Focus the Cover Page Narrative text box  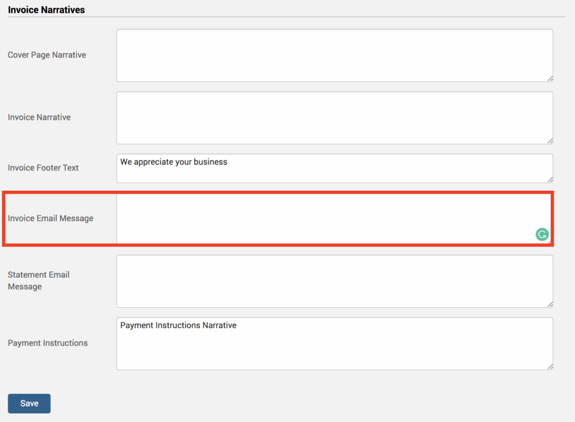coord(334,56)
